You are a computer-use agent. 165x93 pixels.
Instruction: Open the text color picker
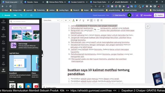click(x=73, y=20)
